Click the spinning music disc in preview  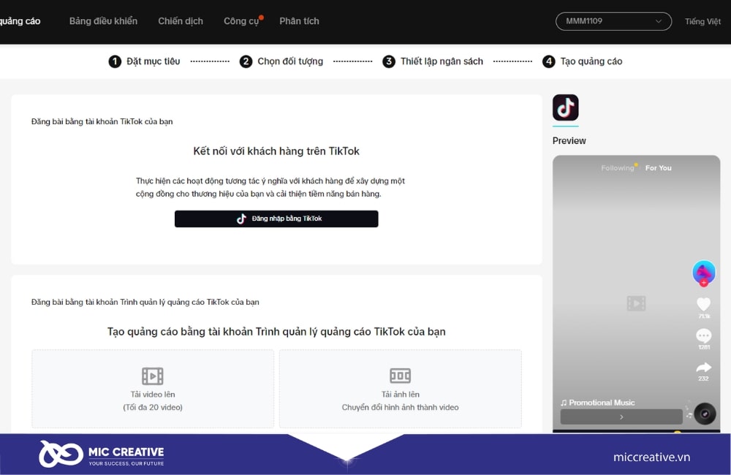pos(705,414)
